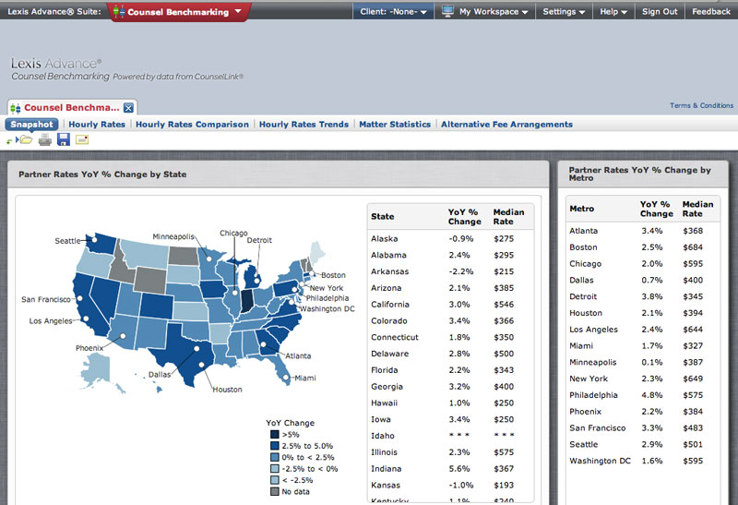Select the Snapshot tab

coord(32,125)
